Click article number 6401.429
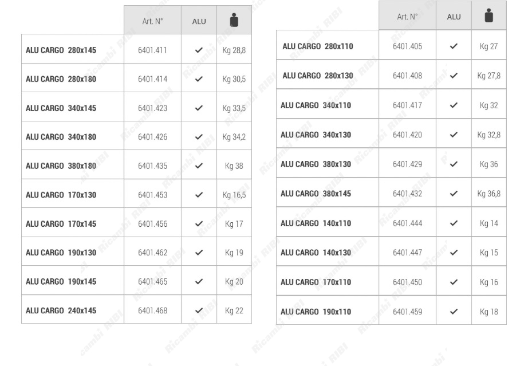 click(x=407, y=164)
